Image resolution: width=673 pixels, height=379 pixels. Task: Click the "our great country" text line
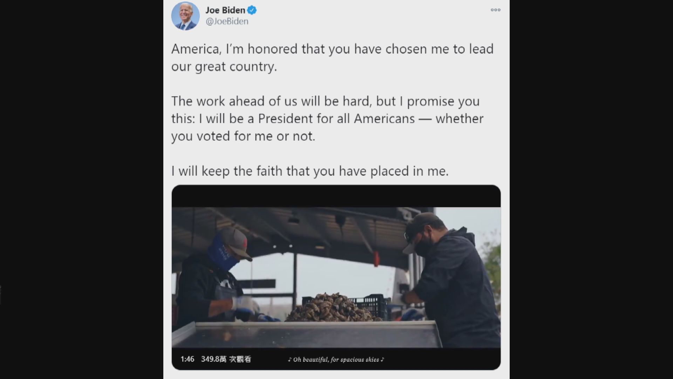coord(224,66)
